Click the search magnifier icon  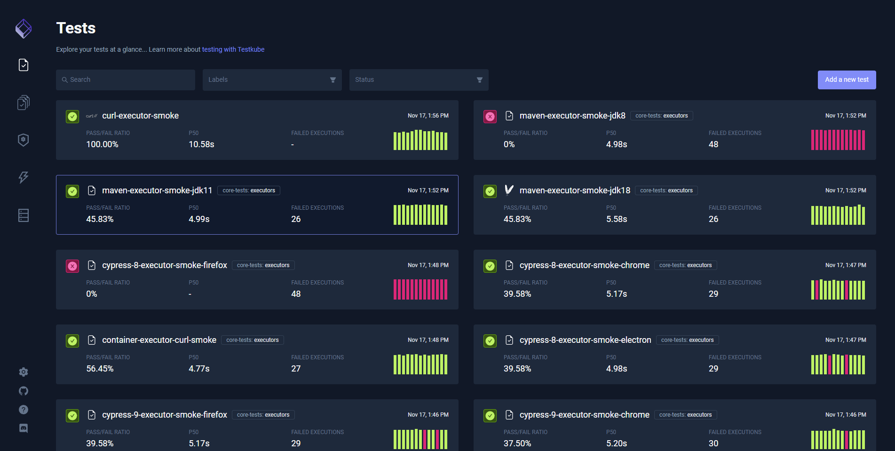[x=65, y=80]
